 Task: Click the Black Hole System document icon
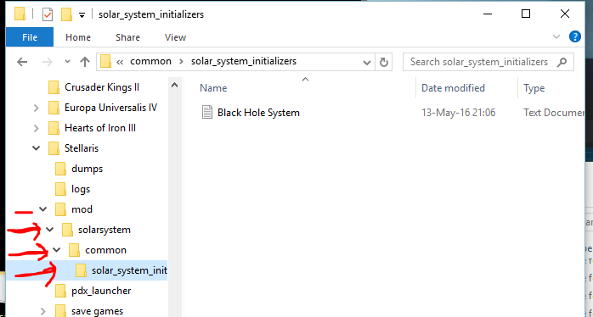click(206, 112)
